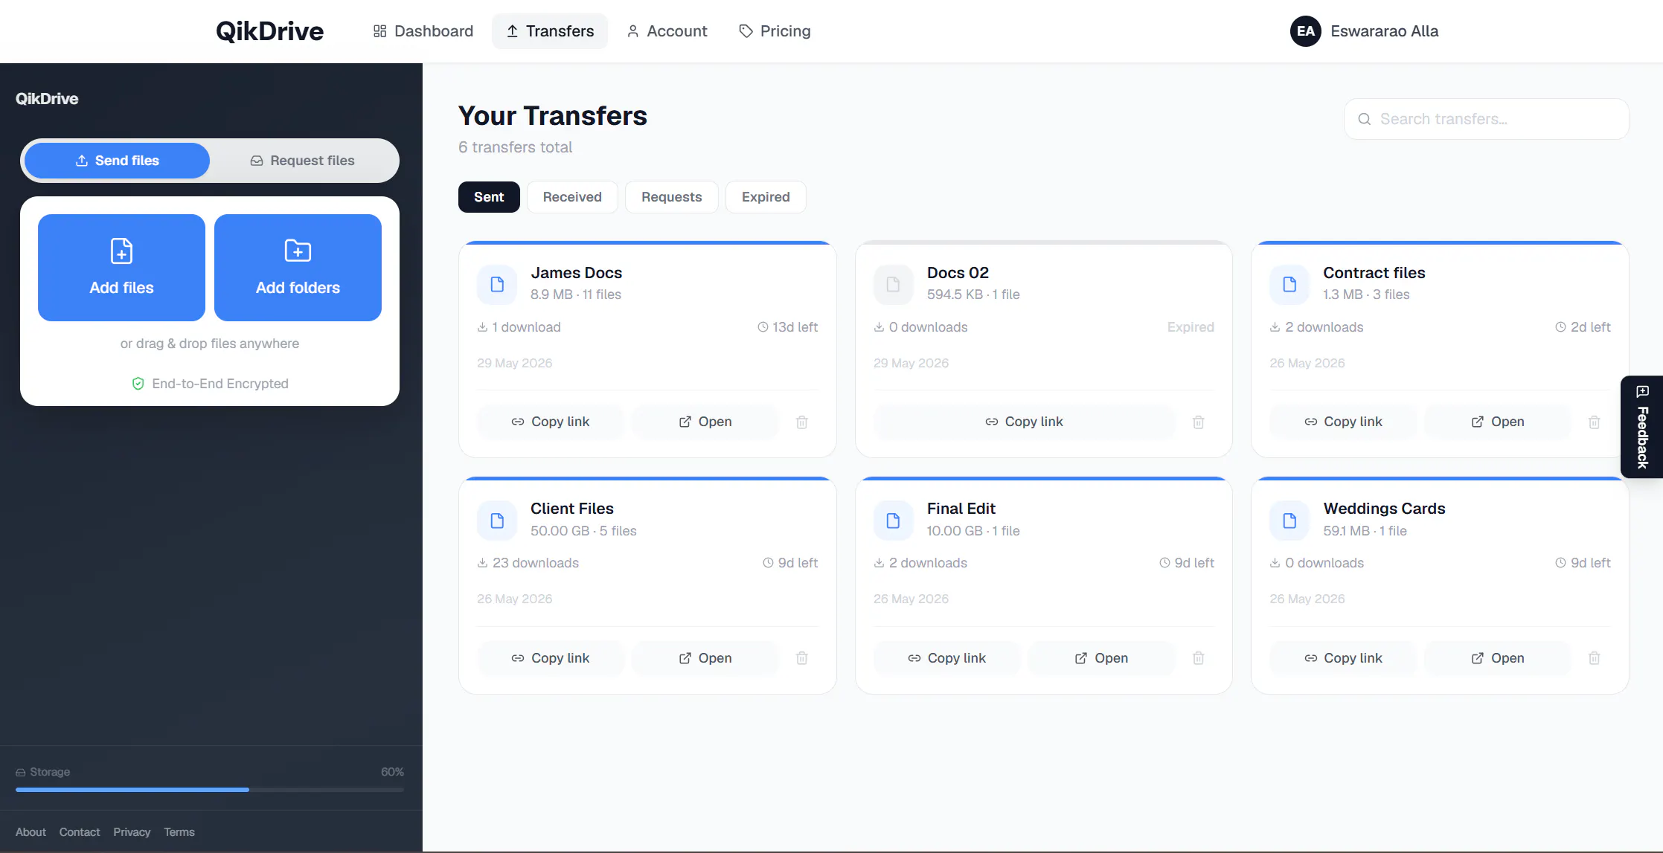Screen dimensions: 1663x853
Task: Copy link for James Docs
Action: click(550, 422)
